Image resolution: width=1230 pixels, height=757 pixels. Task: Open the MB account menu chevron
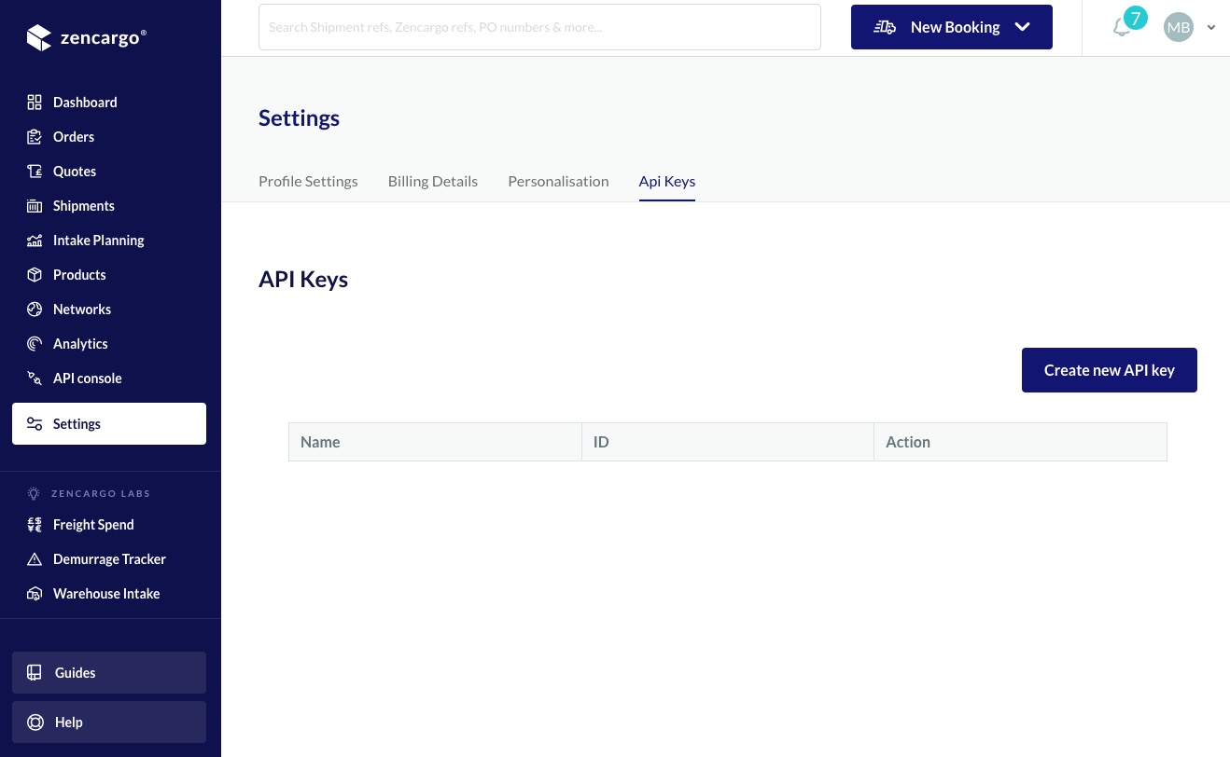[1211, 27]
